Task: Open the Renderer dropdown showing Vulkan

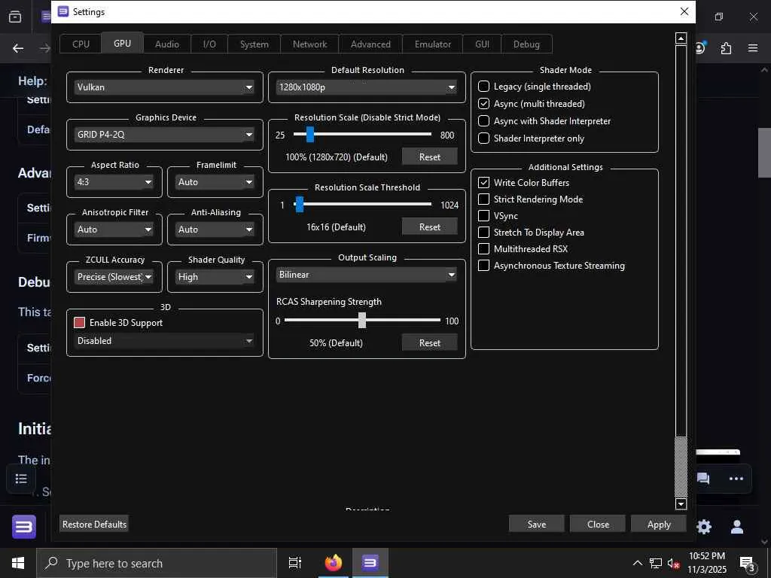Action: tap(165, 87)
